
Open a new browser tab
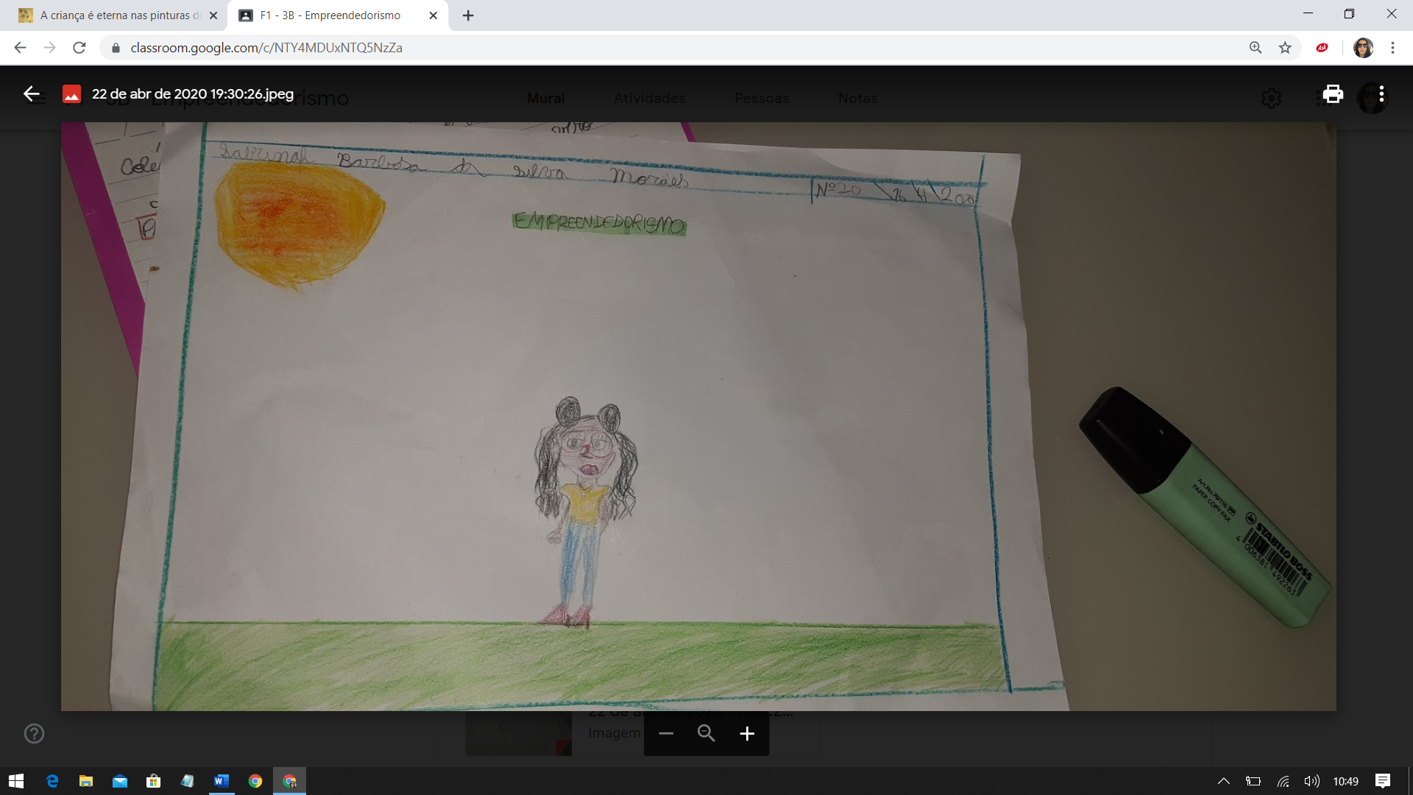[468, 15]
